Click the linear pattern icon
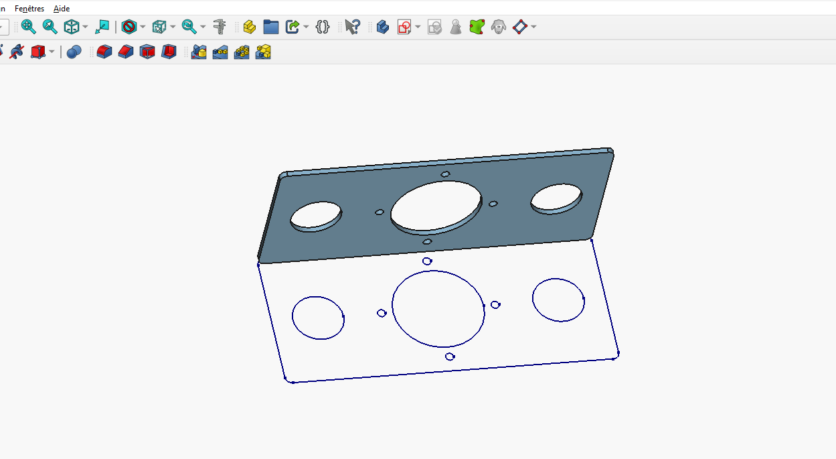This screenshot has width=836, height=459. (220, 52)
